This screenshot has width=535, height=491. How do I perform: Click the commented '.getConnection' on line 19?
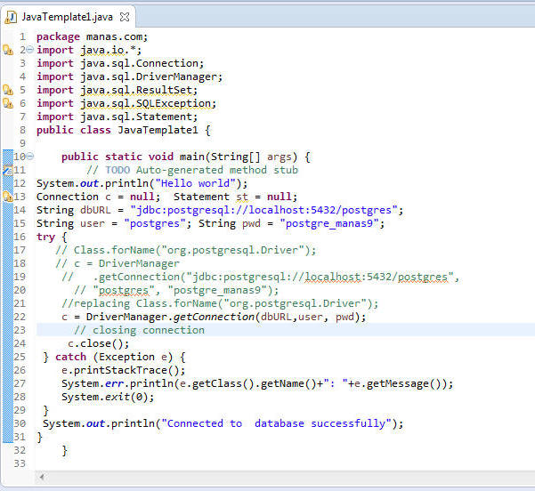[x=261, y=277]
